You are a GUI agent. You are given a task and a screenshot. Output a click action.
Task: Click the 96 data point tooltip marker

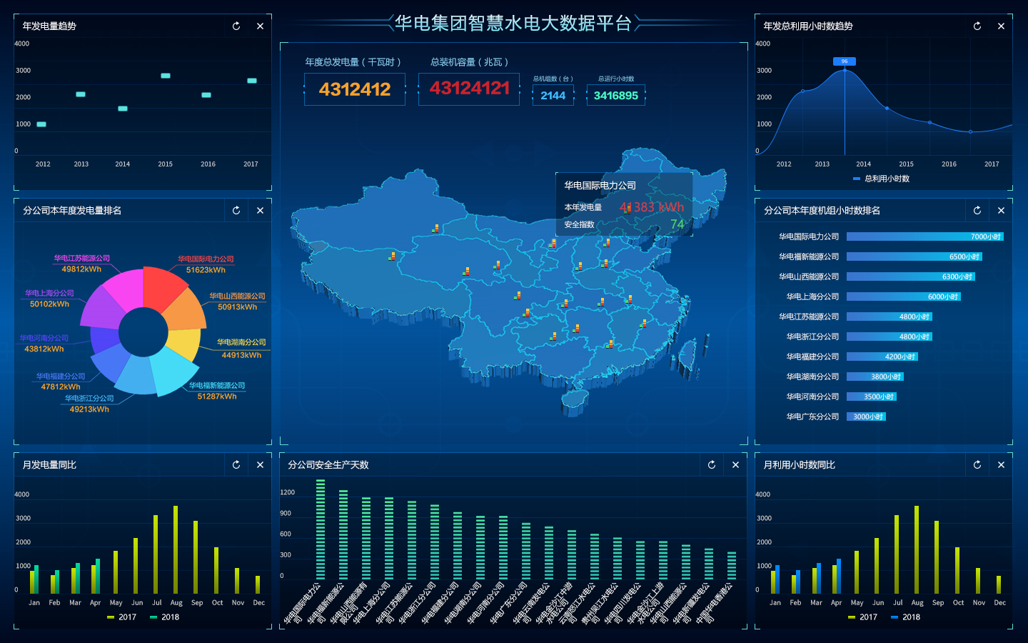coord(845,61)
